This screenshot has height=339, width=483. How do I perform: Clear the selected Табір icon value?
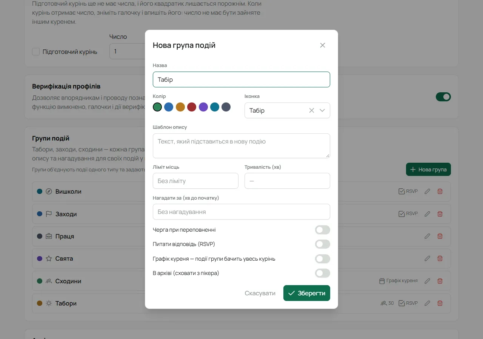312,110
